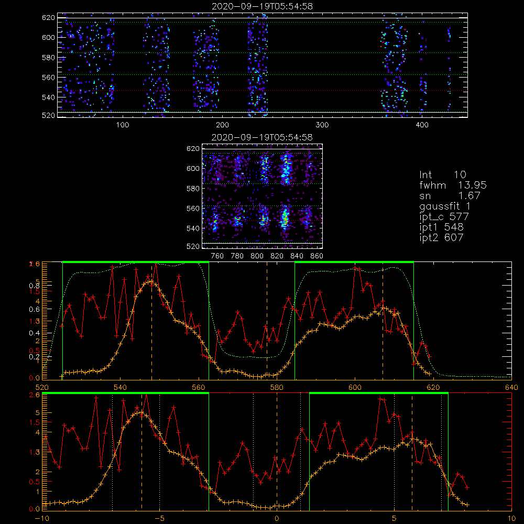Click x-axis label 860 on middle image
The image size is (524, 524).
(x=316, y=256)
